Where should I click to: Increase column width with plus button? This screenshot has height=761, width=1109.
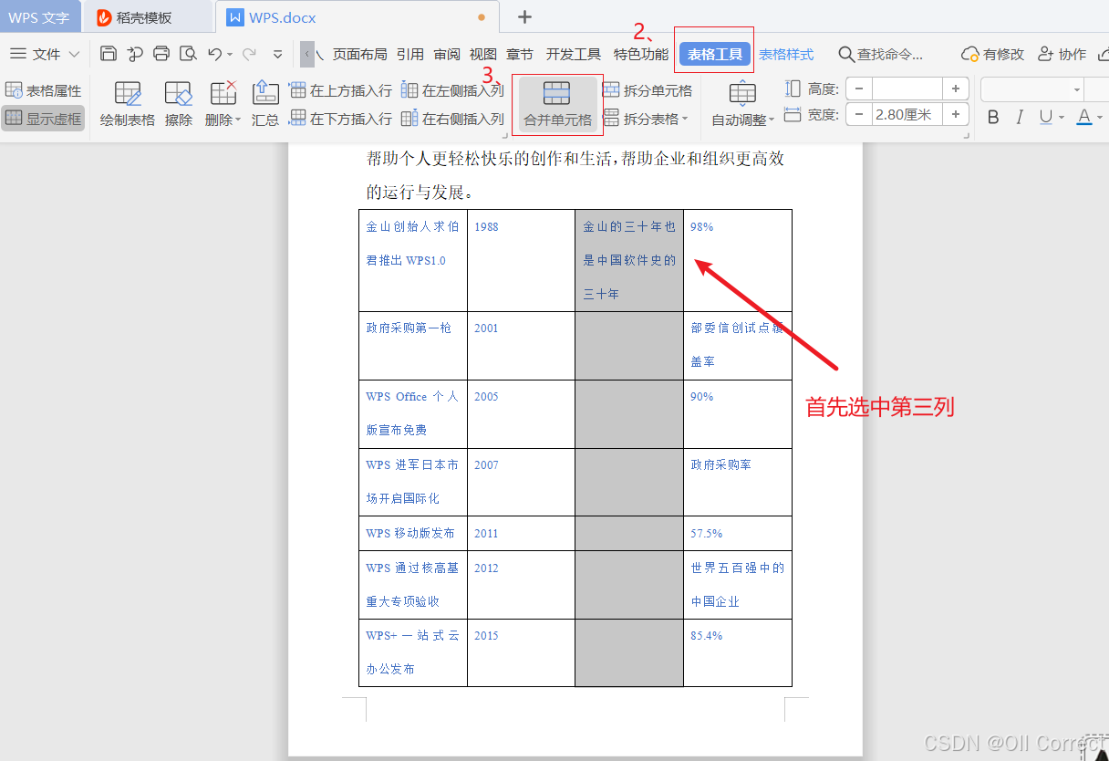pos(955,114)
